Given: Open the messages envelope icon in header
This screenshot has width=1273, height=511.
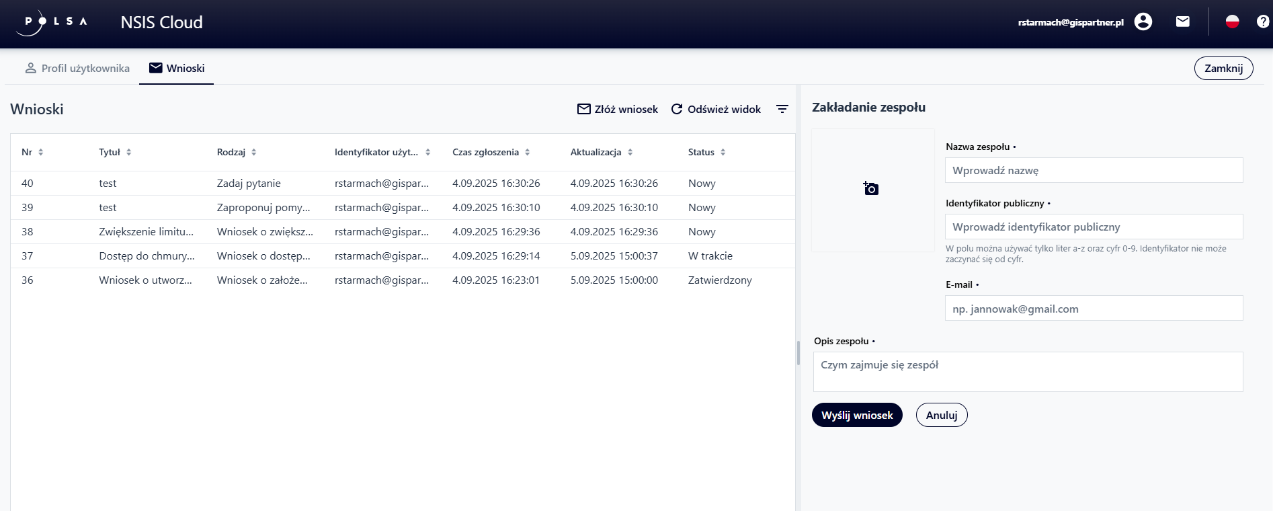Looking at the screenshot, I should (x=1182, y=22).
